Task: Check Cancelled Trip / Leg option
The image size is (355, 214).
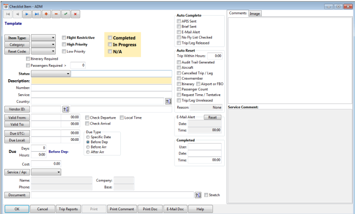Action: (179, 73)
